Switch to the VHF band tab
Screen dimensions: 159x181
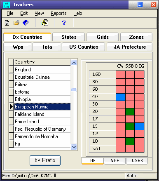pyautogui.click(x=115, y=161)
